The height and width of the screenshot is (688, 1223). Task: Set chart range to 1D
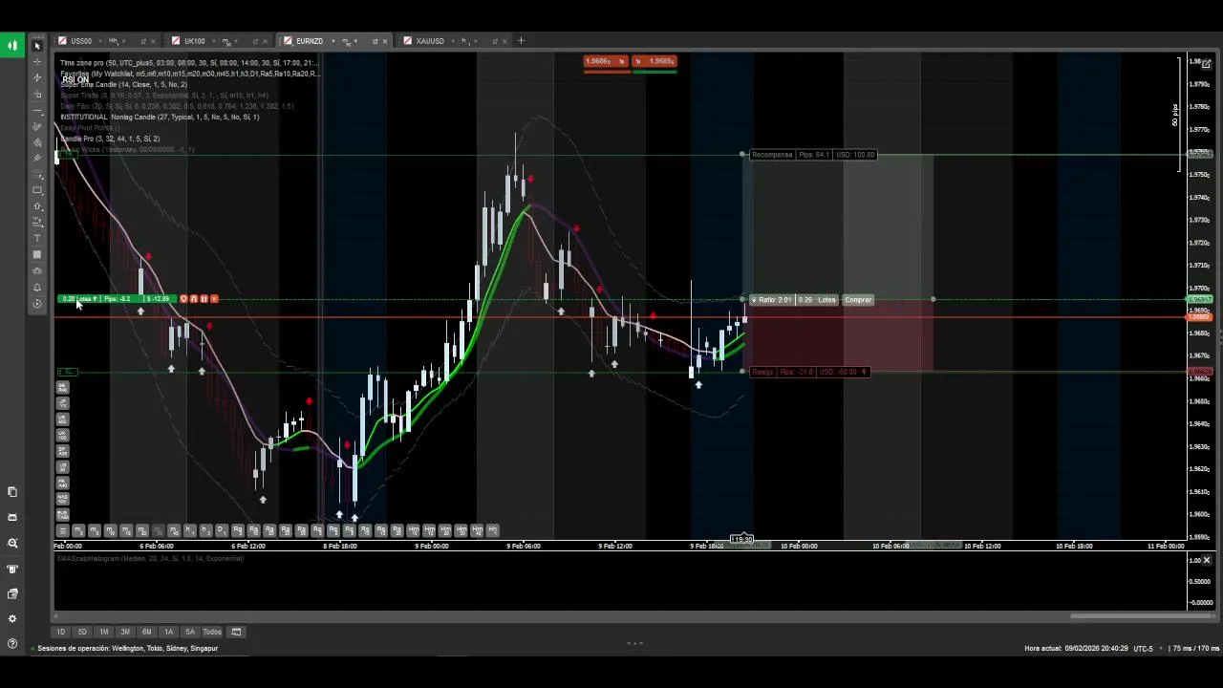point(61,632)
